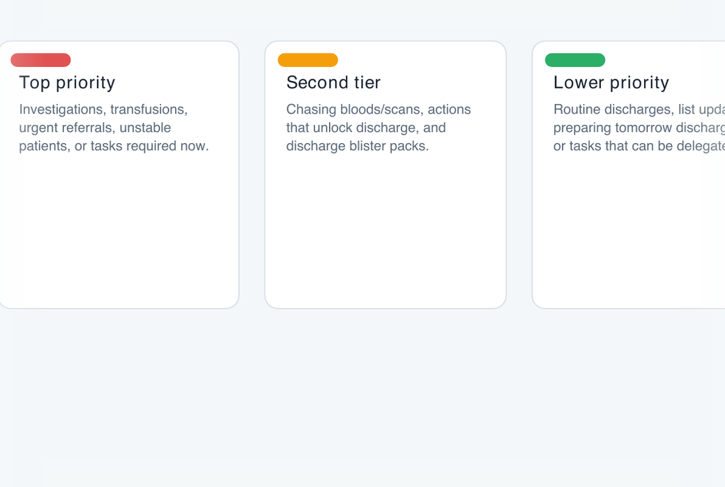Screen dimensions: 725x487
Task: Select the 'Second tier' heading
Action: [333, 83]
